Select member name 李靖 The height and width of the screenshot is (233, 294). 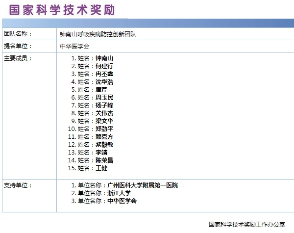click(x=101, y=152)
